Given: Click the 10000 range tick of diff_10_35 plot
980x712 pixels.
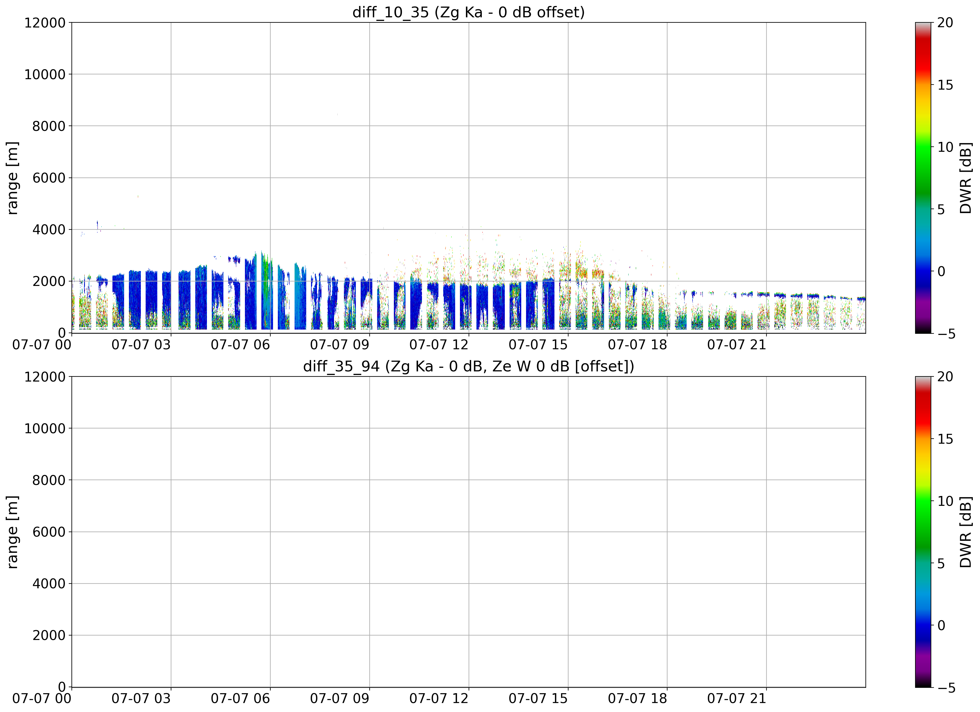Looking at the screenshot, I should click(45, 75).
